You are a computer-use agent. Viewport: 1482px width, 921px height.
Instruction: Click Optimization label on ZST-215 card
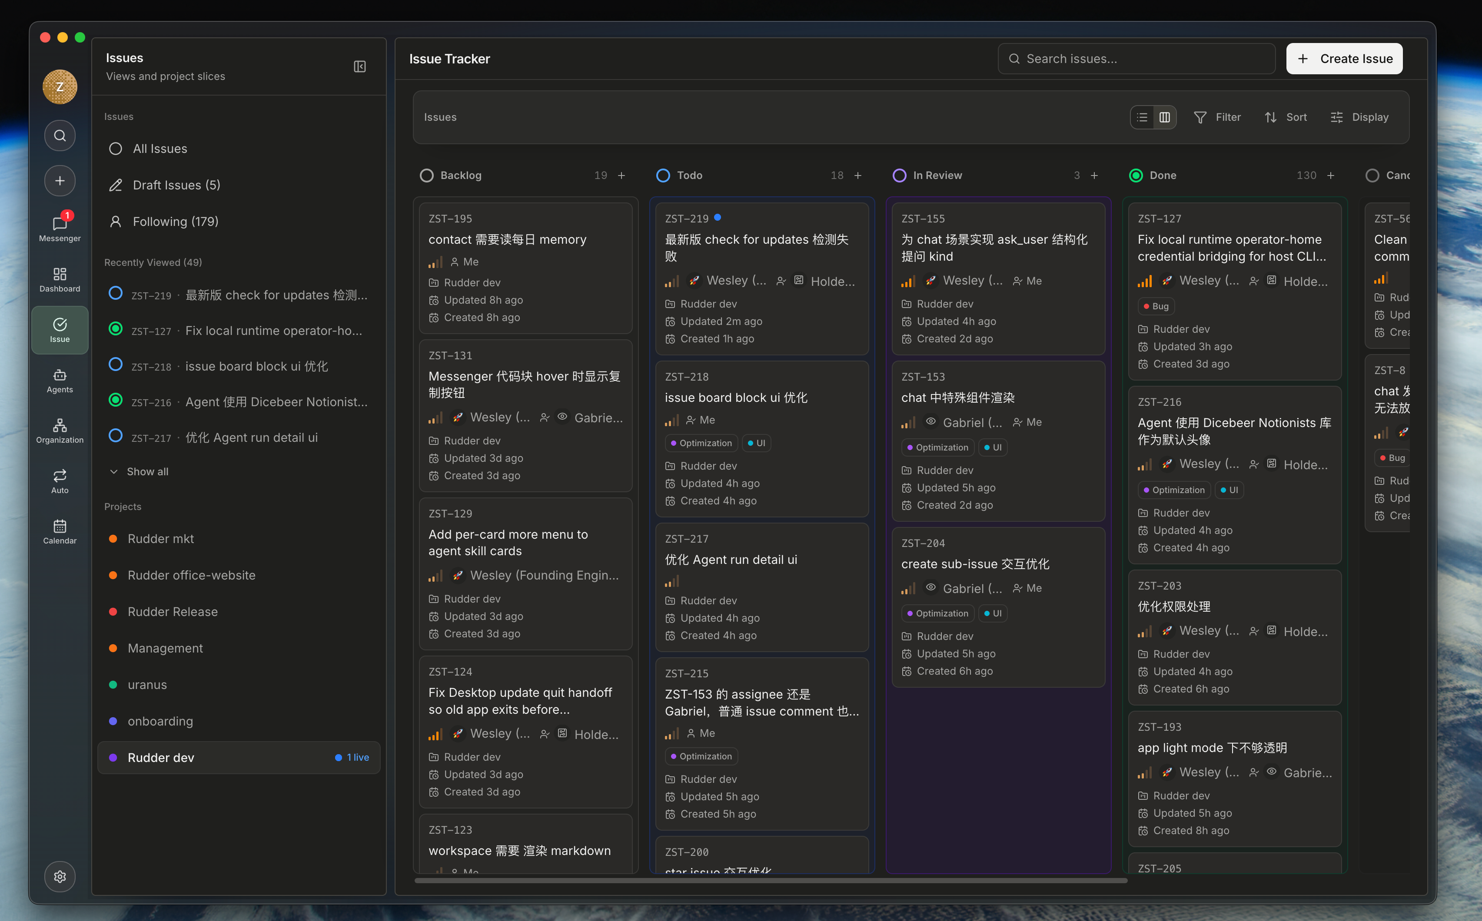(701, 756)
